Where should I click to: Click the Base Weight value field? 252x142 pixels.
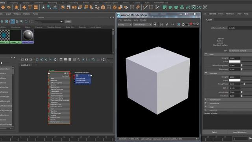[x=235, y=58]
